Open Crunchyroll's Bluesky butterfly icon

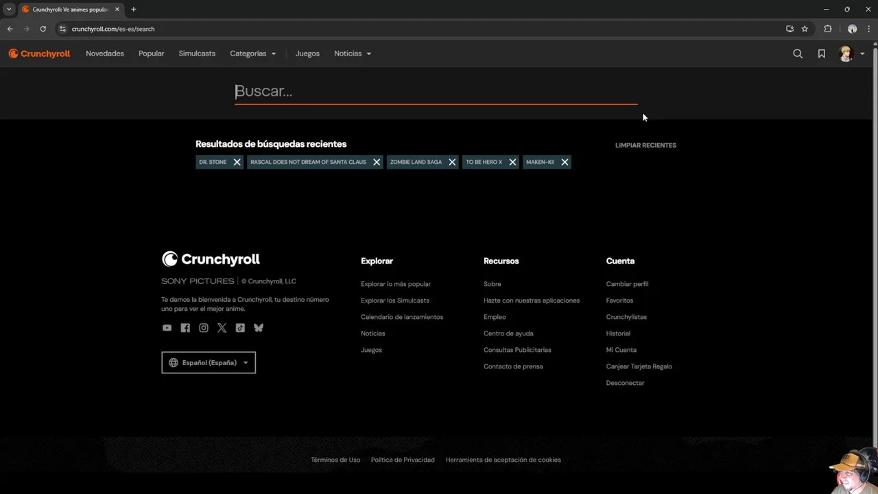[259, 328]
